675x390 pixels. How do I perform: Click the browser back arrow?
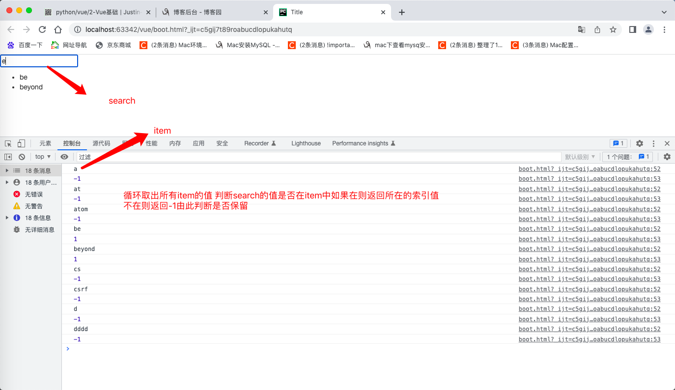(x=11, y=29)
